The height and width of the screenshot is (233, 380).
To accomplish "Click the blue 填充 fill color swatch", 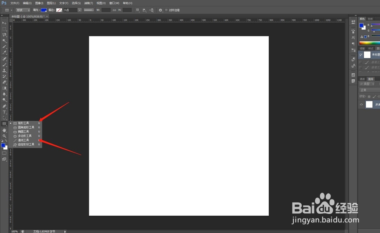I will 44,10.
